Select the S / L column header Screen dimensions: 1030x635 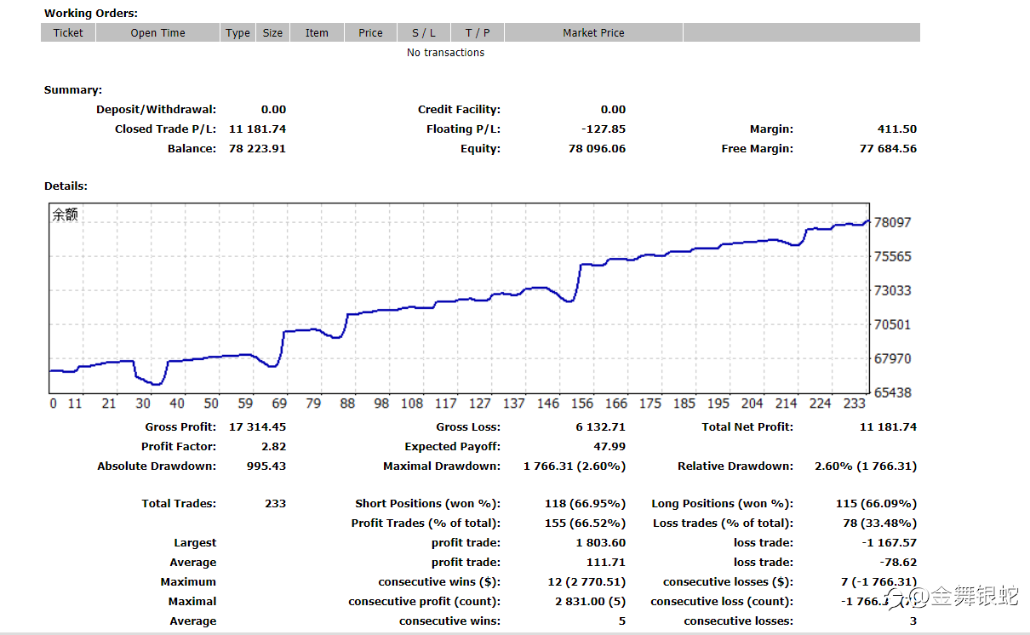tap(423, 32)
